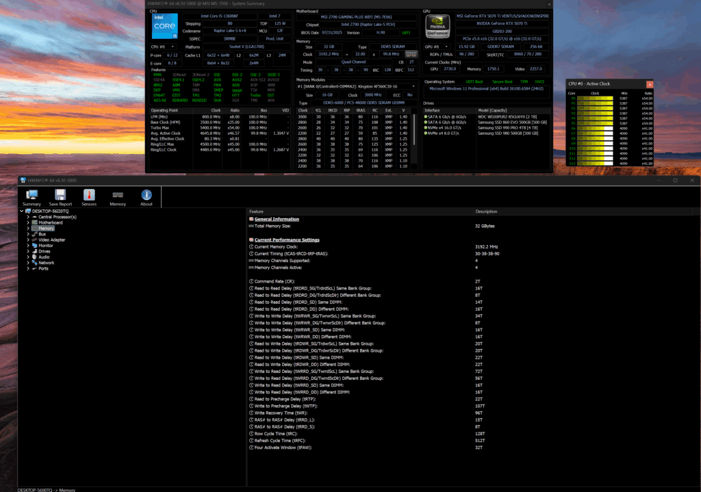Click the E13 core clock bar in Active Clock
The image size is (701, 492).
[595, 164]
